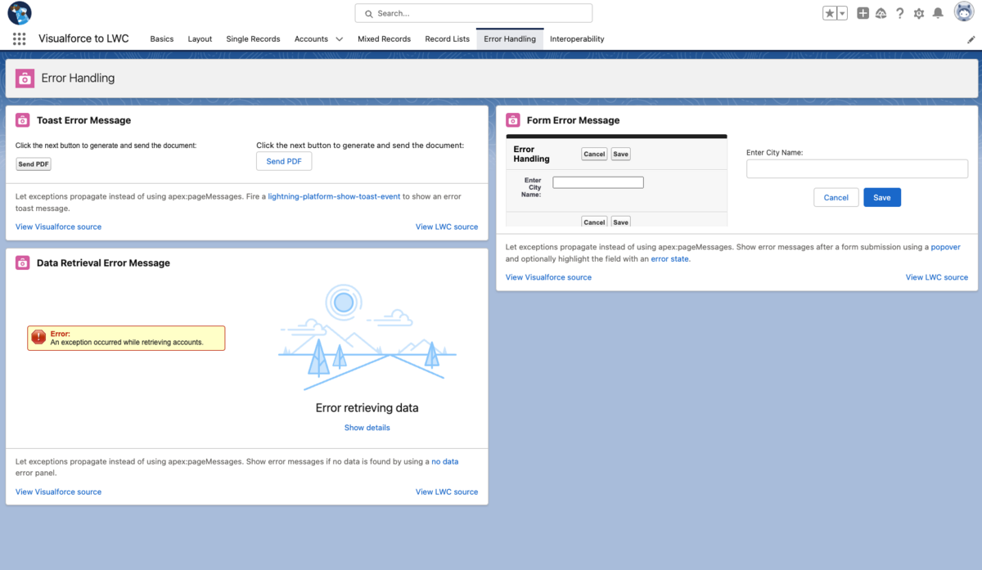982x570 pixels.
Task: Click the user avatar profile icon
Action: (x=962, y=13)
